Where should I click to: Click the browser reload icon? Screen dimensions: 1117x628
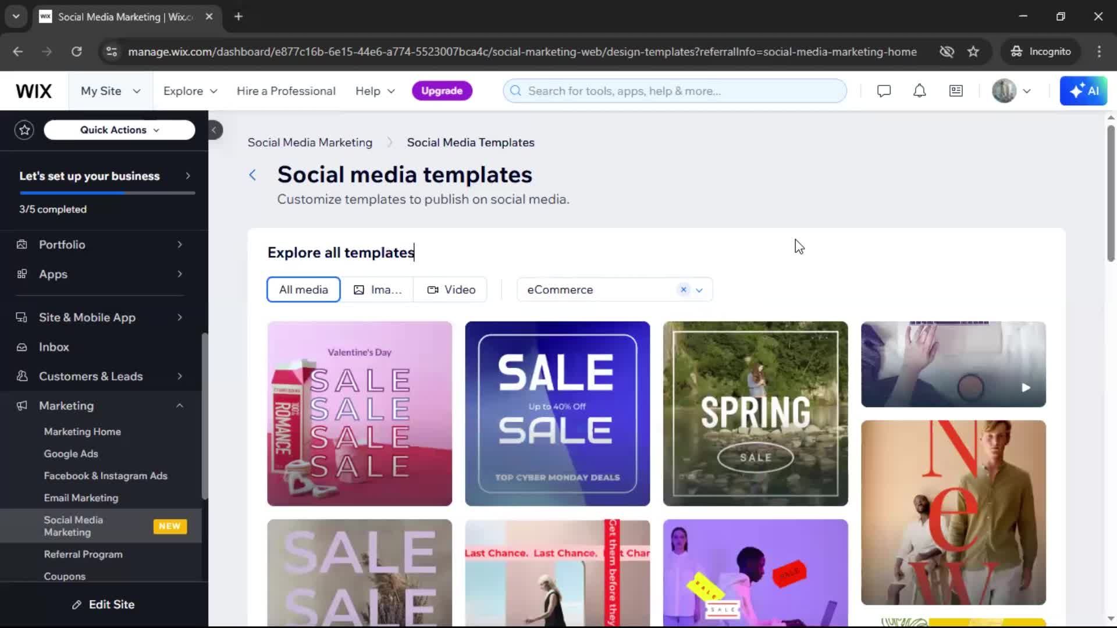pos(76,51)
